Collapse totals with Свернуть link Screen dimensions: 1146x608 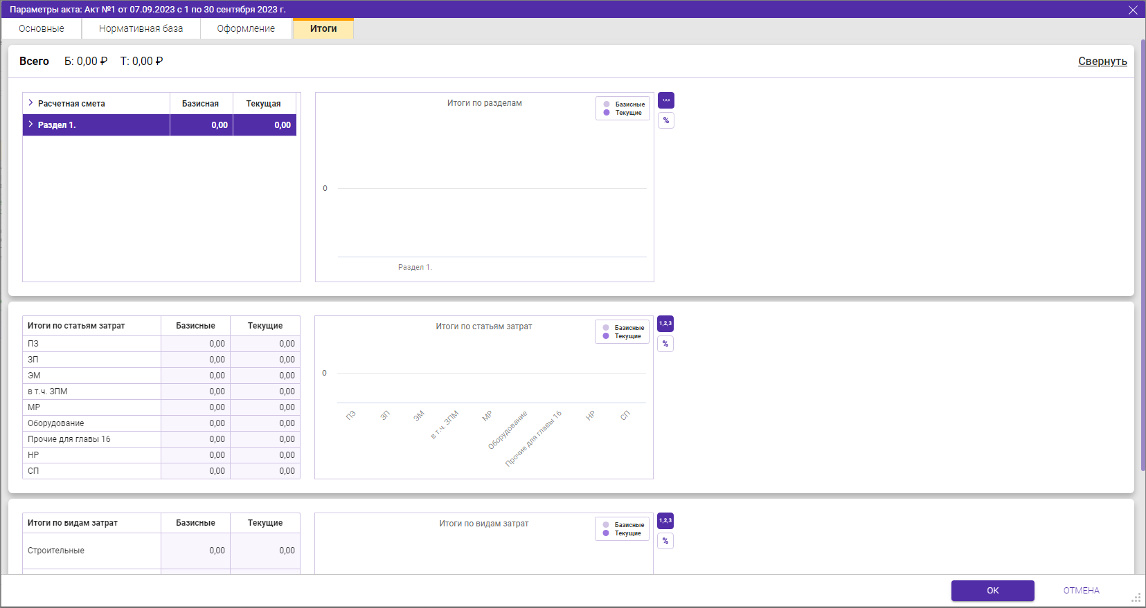[1102, 61]
